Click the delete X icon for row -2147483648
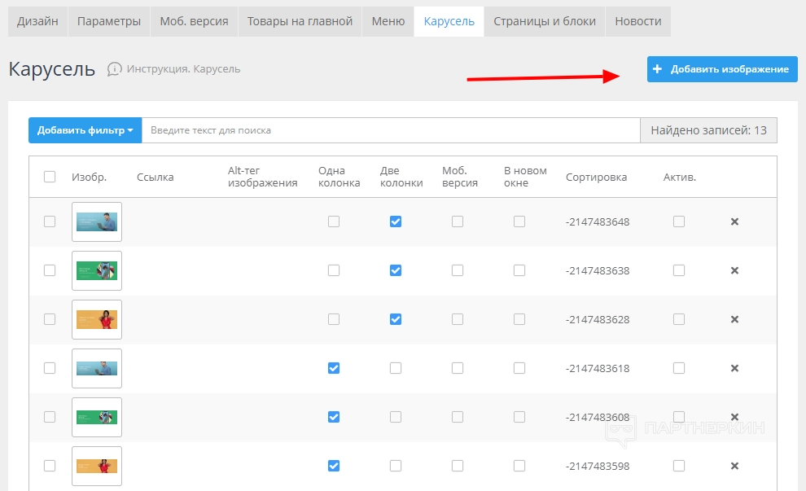 pos(734,221)
